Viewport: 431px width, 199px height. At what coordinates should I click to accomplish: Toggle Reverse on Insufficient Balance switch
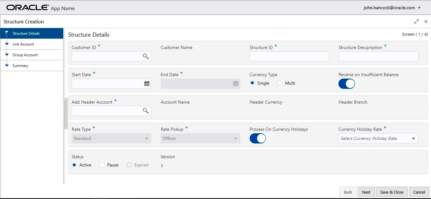click(347, 84)
